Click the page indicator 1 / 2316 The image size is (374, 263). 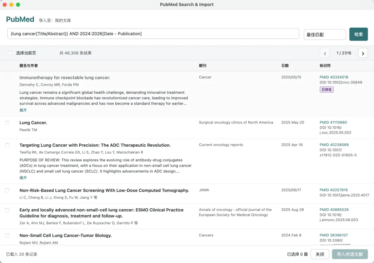pyautogui.click(x=344, y=53)
